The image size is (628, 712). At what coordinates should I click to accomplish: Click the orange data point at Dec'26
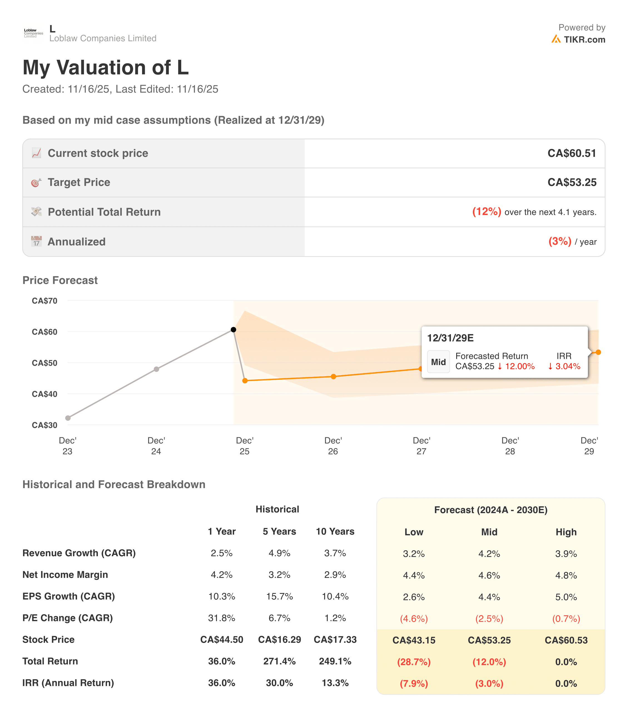tap(334, 376)
